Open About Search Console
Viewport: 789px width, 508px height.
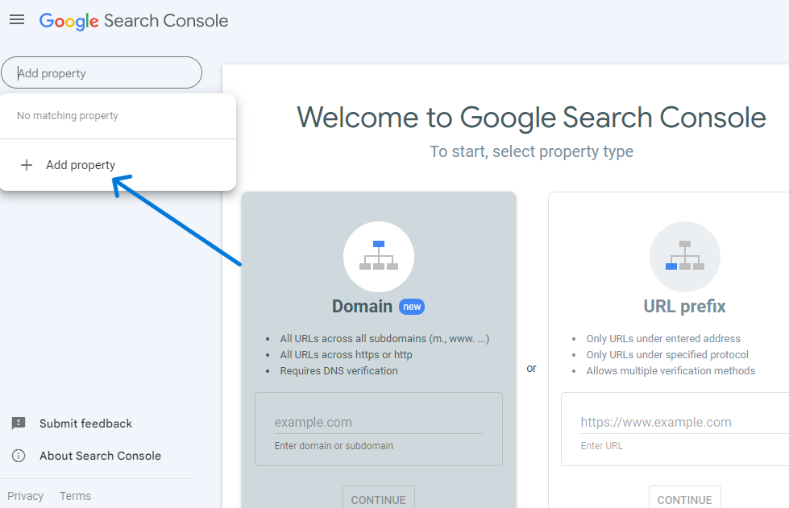(x=100, y=456)
